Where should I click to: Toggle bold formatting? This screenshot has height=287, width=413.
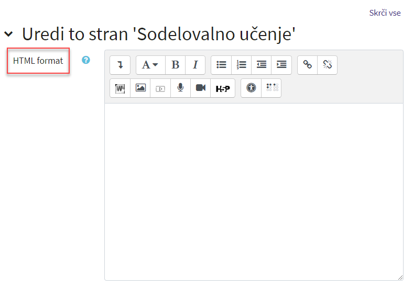pos(176,65)
